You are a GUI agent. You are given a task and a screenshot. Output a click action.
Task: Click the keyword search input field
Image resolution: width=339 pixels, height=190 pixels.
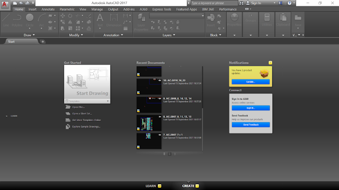coord(214,3)
